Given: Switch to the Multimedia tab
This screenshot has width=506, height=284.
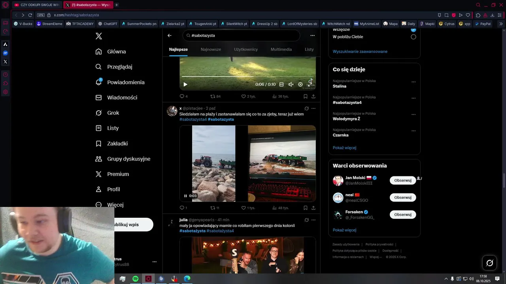Looking at the screenshot, I should [x=281, y=49].
